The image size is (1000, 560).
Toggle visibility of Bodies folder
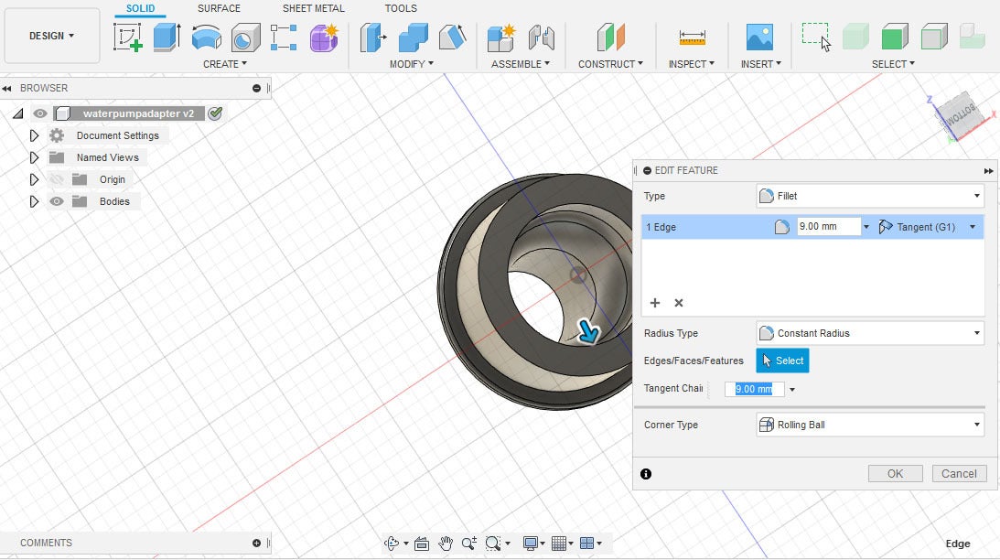pos(57,201)
